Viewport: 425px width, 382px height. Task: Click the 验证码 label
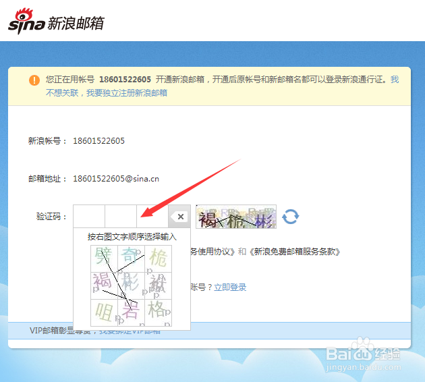(x=51, y=217)
